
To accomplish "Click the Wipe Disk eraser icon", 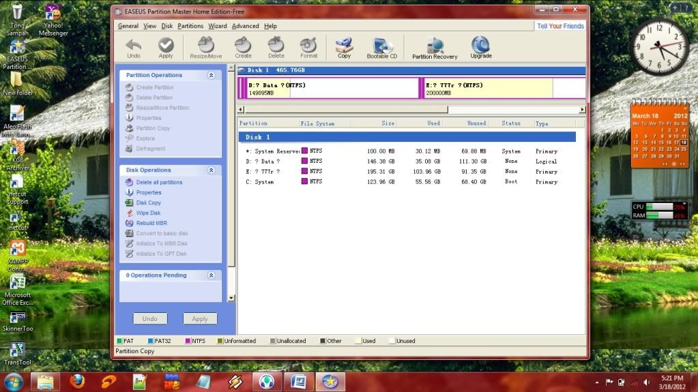I will pyautogui.click(x=129, y=213).
